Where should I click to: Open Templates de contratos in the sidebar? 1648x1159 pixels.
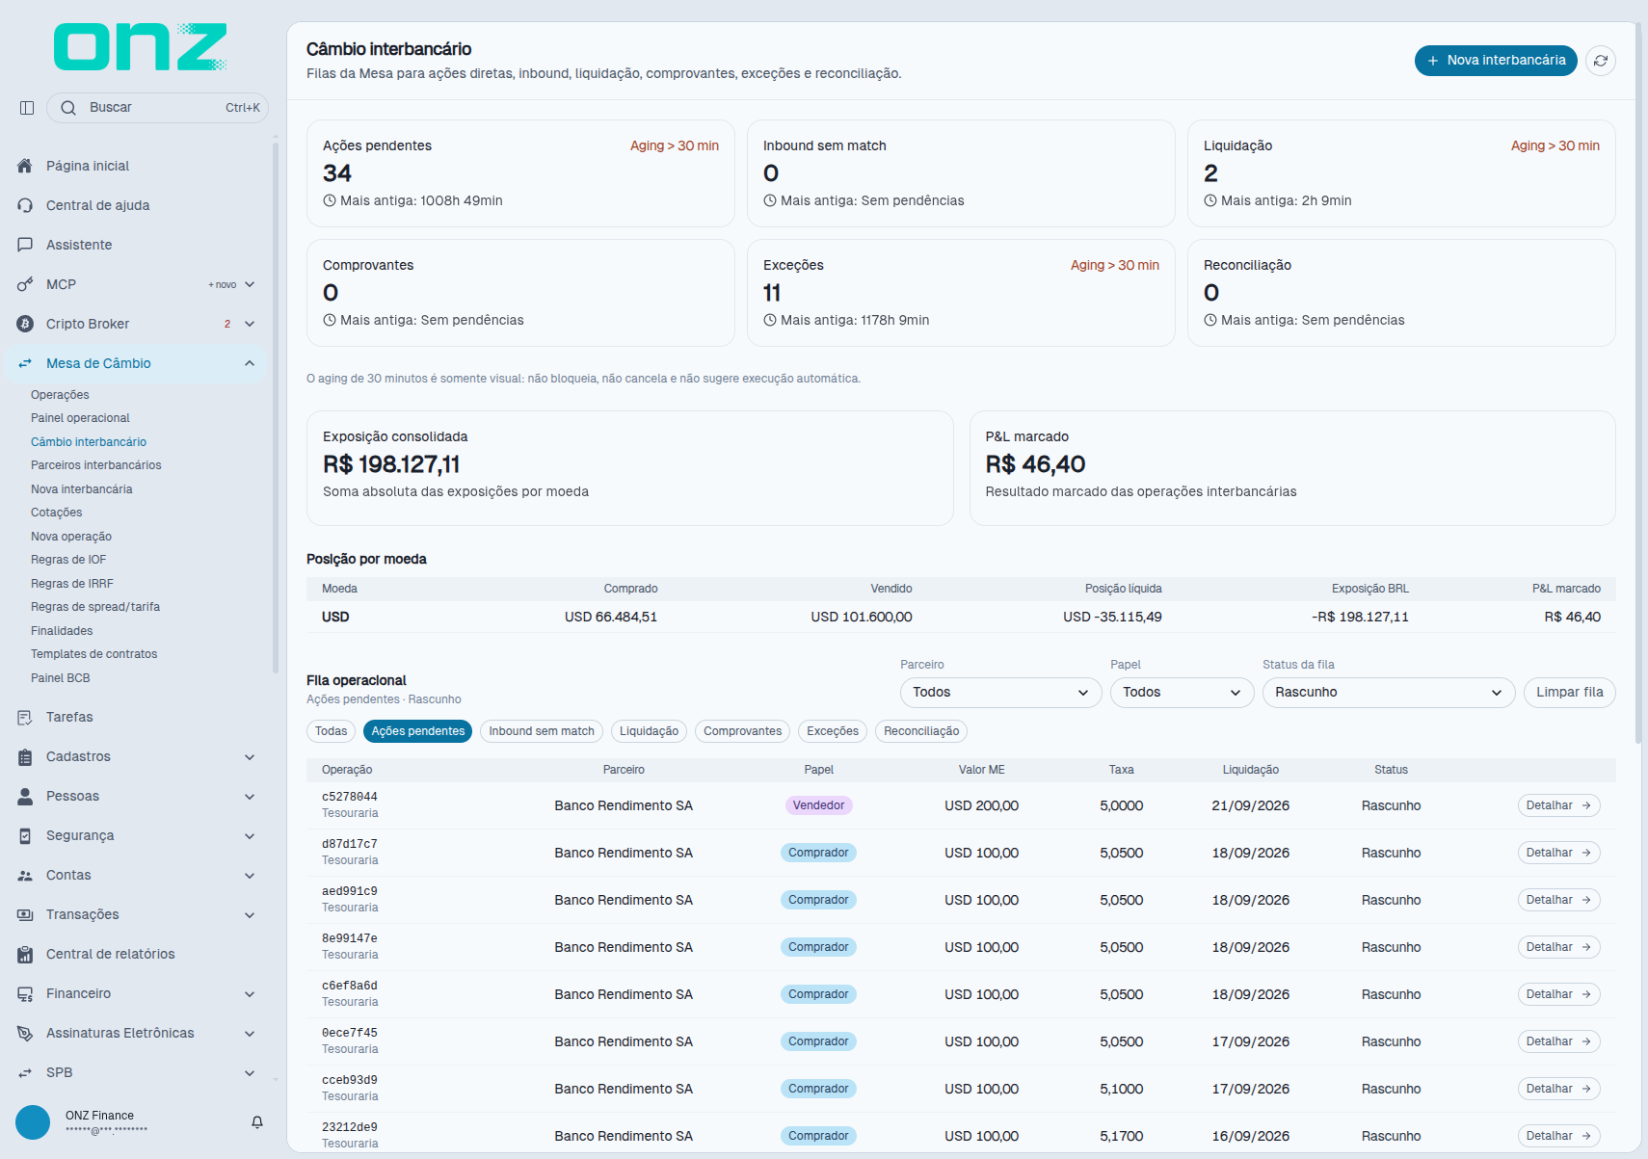pyautogui.click(x=94, y=654)
